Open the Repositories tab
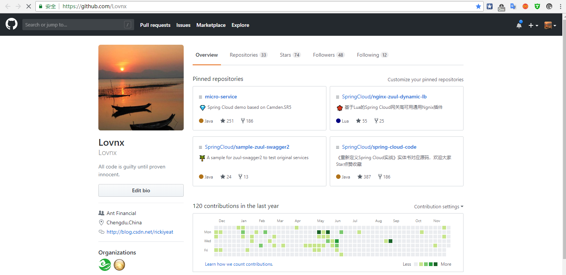This screenshot has width=566, height=275. point(249,55)
